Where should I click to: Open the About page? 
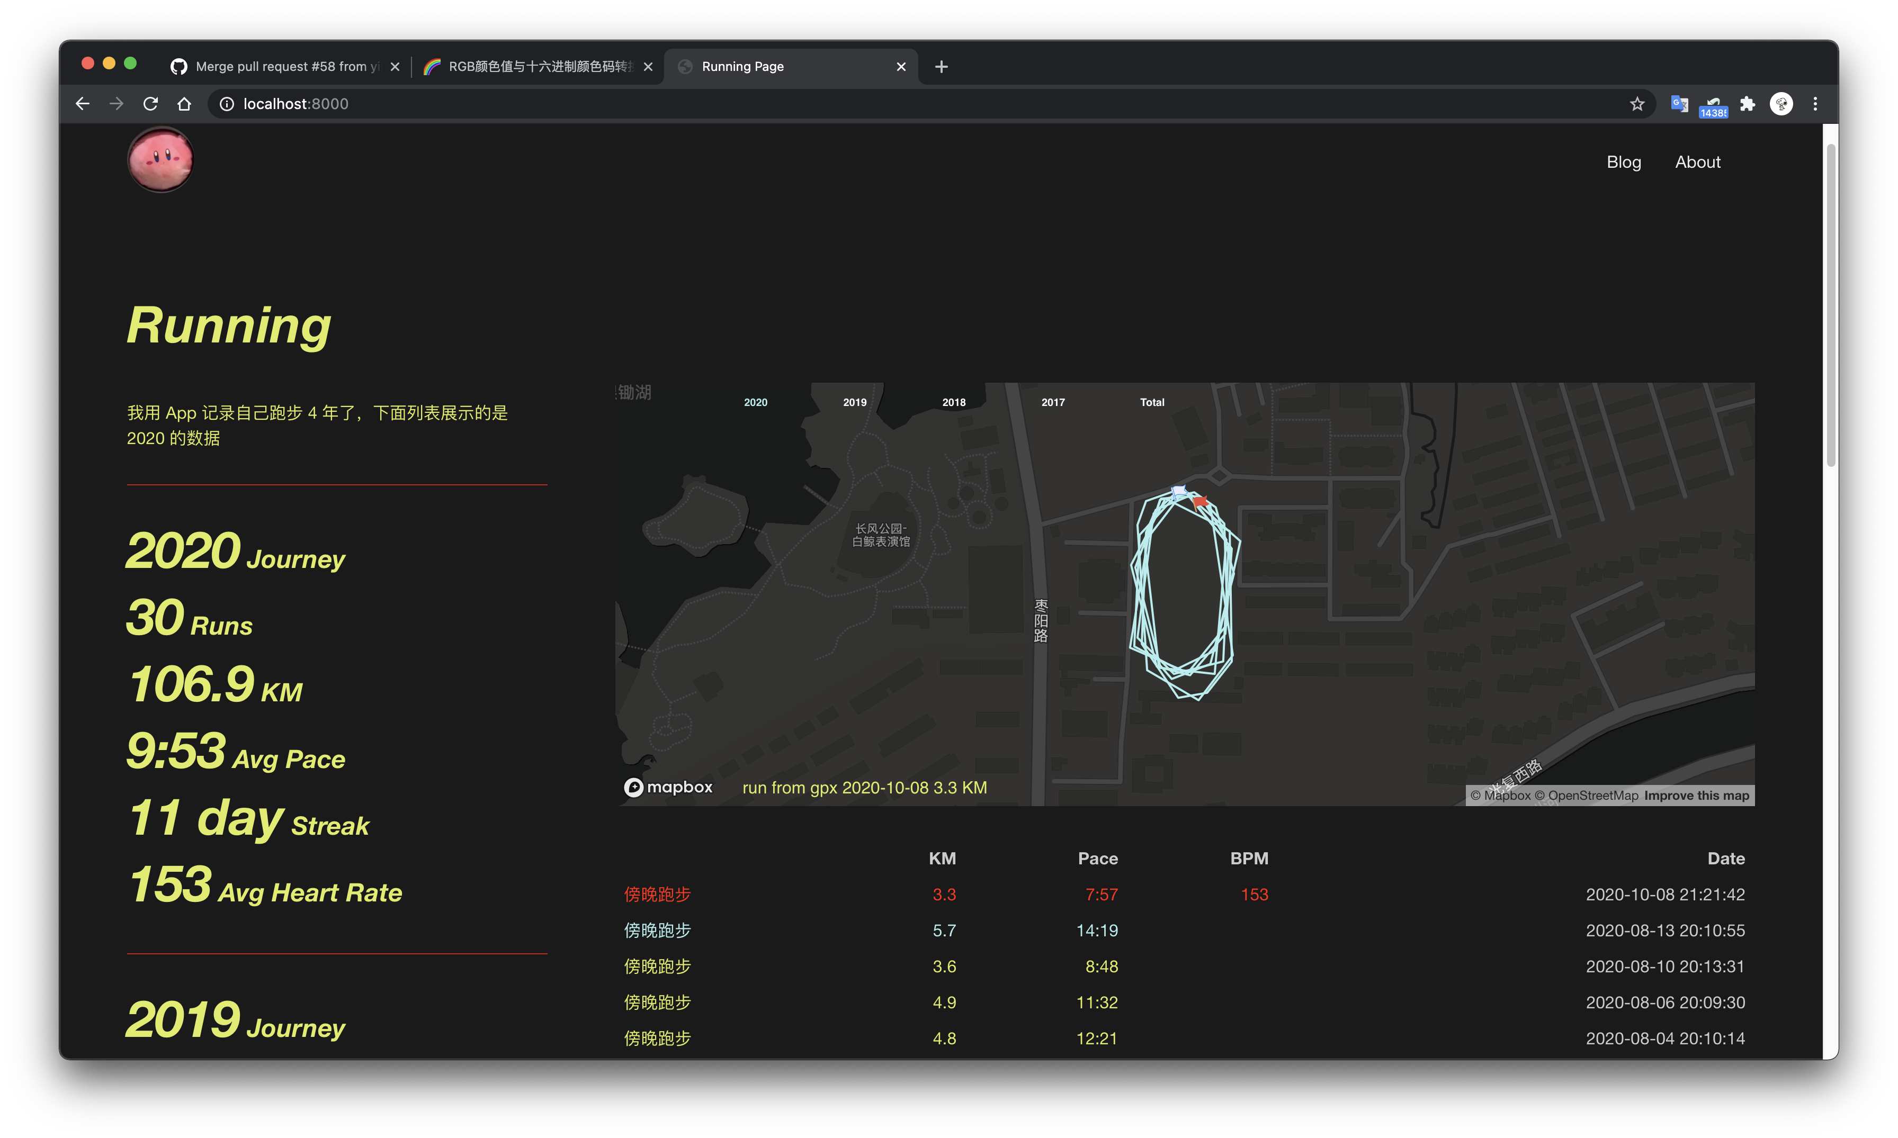point(1698,162)
